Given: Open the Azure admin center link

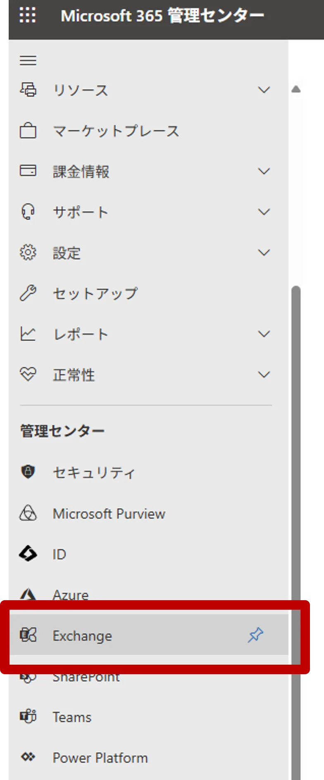Looking at the screenshot, I should [x=71, y=594].
